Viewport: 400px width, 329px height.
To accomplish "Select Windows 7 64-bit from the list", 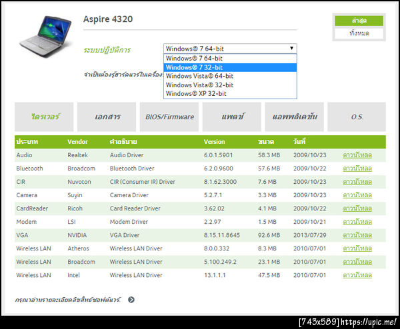I will pos(230,59).
